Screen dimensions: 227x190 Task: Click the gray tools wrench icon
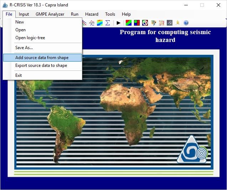click(170, 23)
